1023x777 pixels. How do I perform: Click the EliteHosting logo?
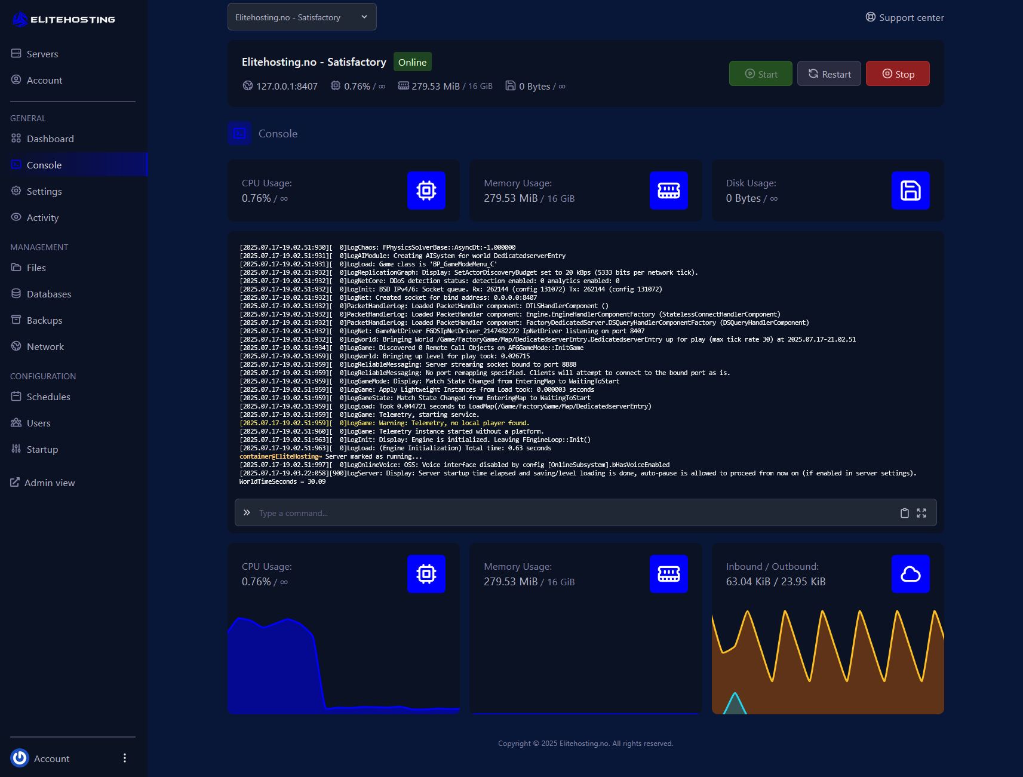(63, 19)
